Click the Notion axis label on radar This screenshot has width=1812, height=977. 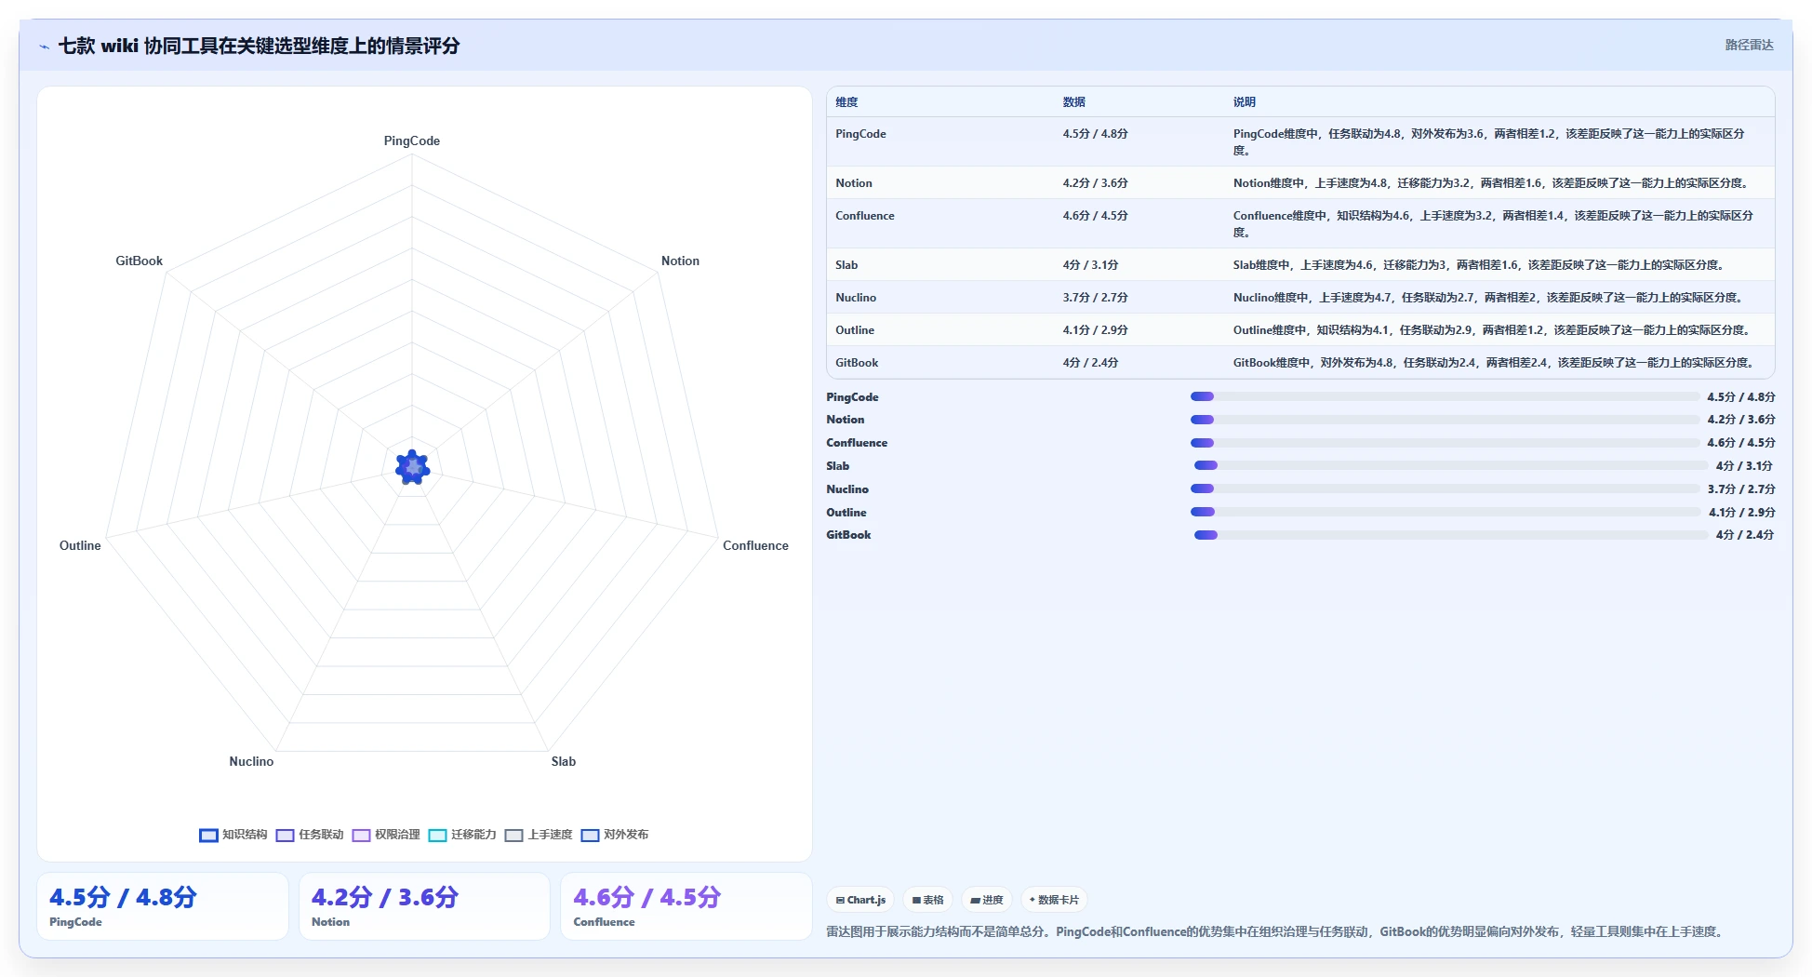pos(680,261)
